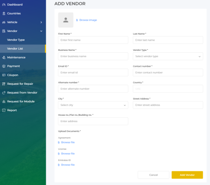Click the Request from Vendor arrow icon
210x185 pixels.
coord(4,93)
